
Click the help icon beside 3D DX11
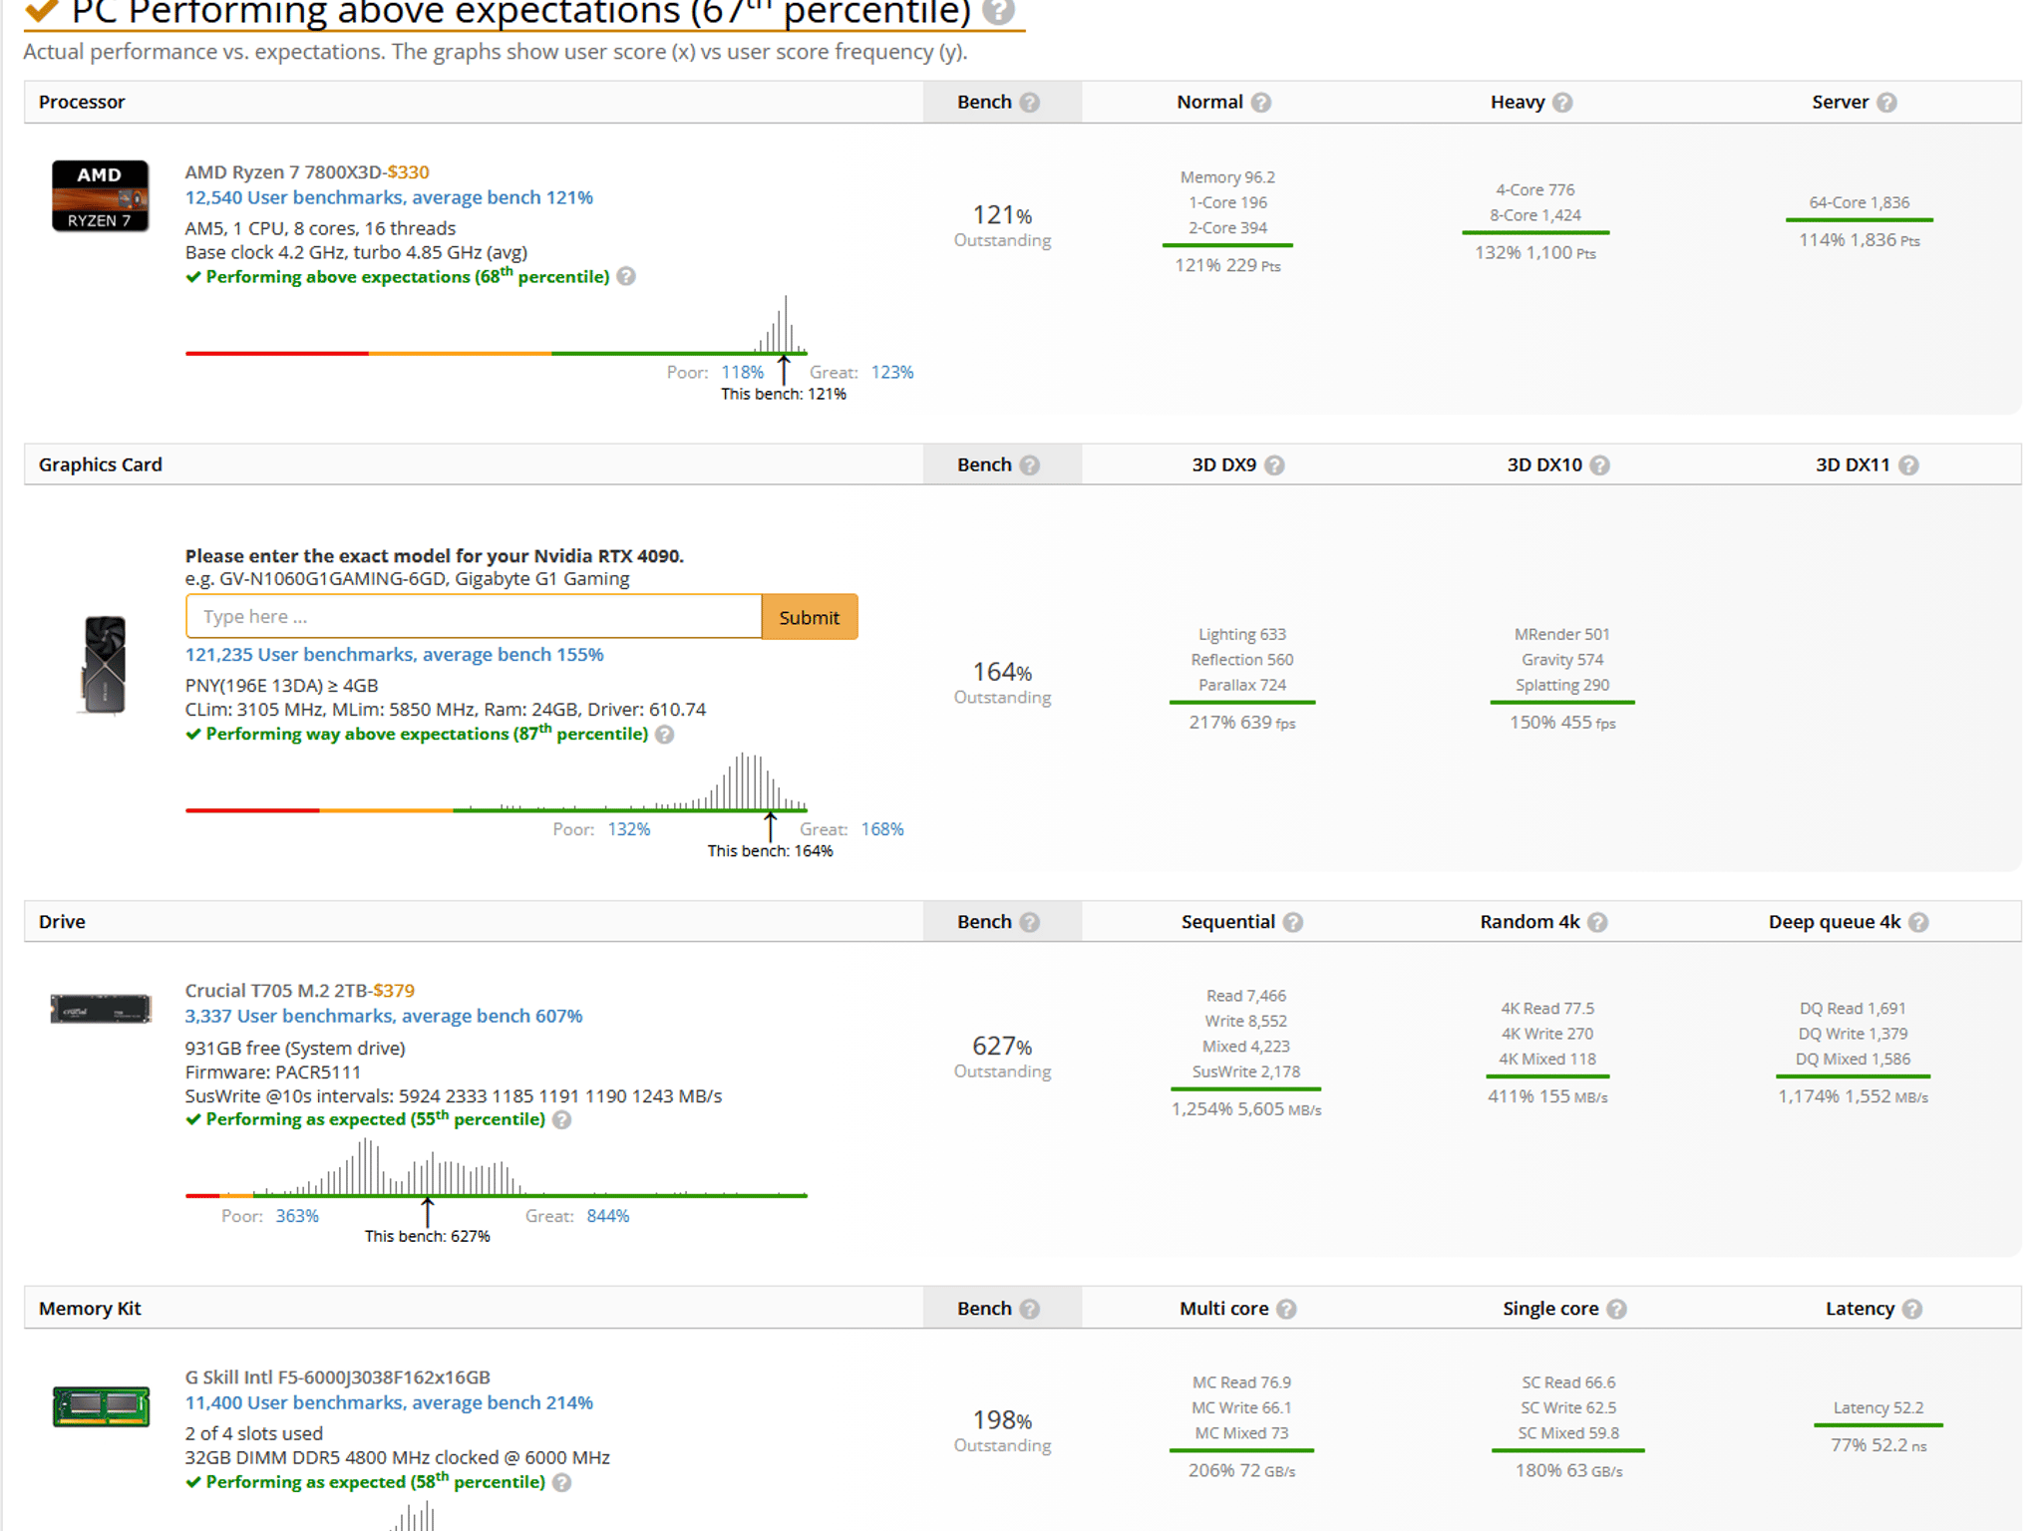point(1908,465)
